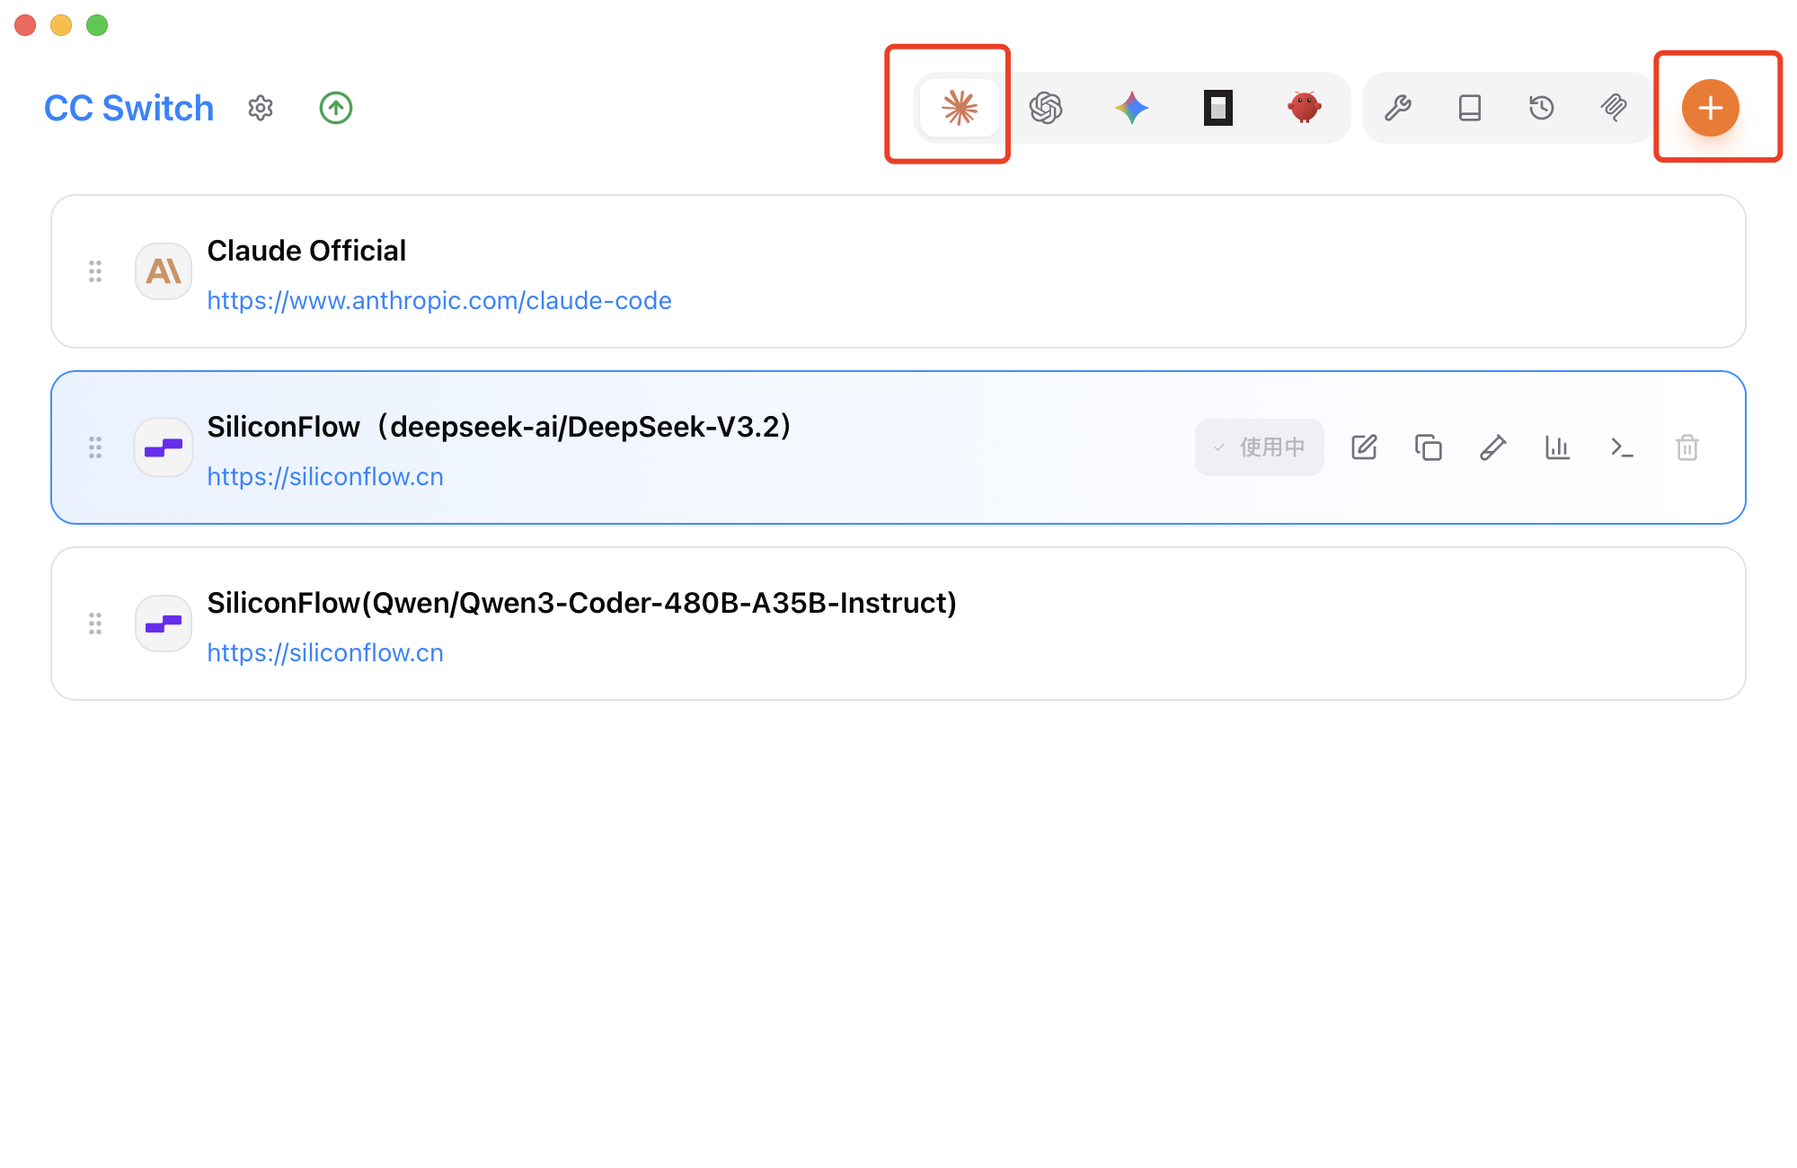Screen dimensions: 1797x1168
Task: Select the red bug mascot app tab
Action: point(1305,108)
